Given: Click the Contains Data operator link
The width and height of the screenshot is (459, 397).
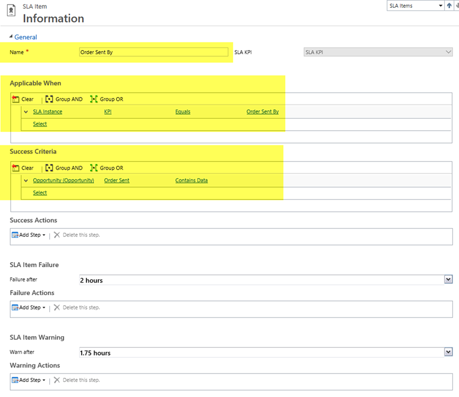Looking at the screenshot, I should pyautogui.click(x=191, y=180).
